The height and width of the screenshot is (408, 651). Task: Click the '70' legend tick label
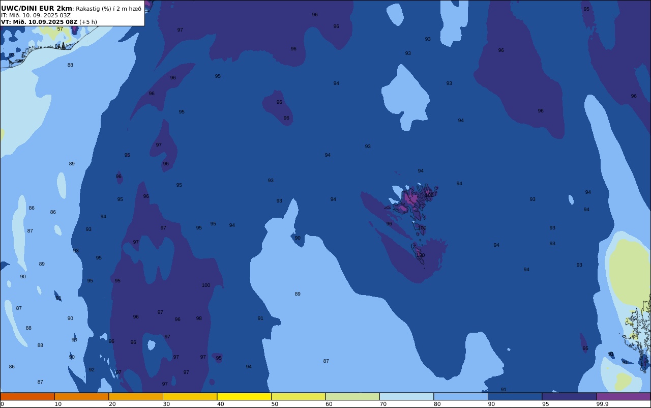coord(383,404)
